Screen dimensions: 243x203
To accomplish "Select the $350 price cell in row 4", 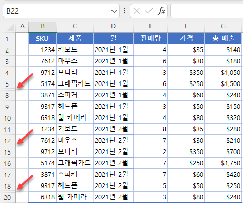I will (x=186, y=73).
